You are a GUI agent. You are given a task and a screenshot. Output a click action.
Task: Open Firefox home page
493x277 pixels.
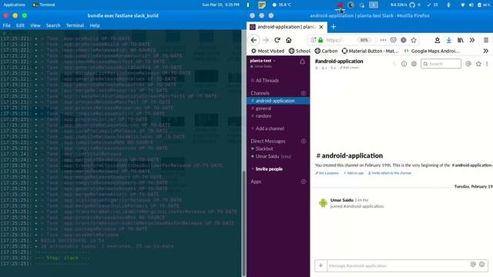tap(289, 40)
